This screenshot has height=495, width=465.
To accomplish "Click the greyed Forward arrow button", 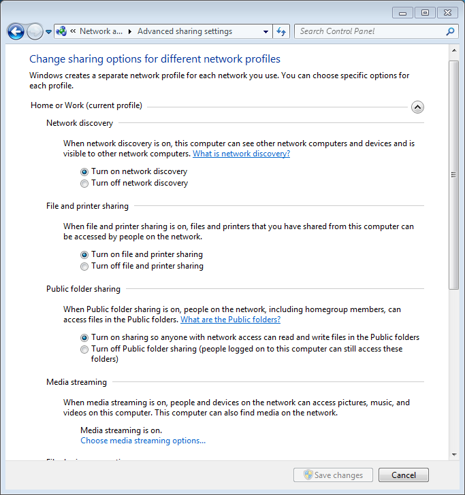I will click(35, 31).
